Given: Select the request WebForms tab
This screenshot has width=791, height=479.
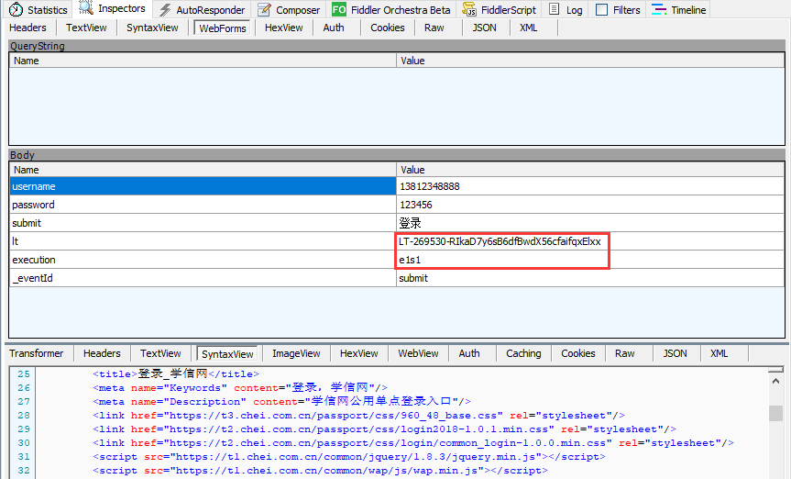Looking at the screenshot, I should 223,28.
